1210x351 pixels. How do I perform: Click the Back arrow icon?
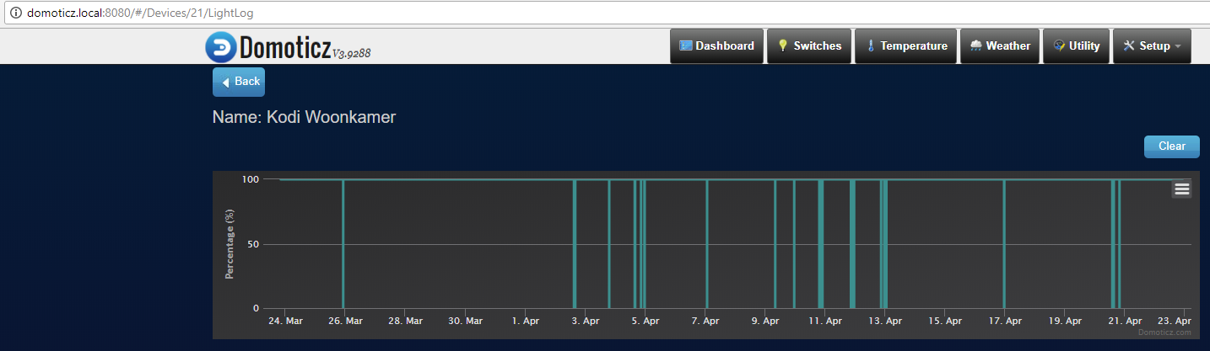point(225,82)
